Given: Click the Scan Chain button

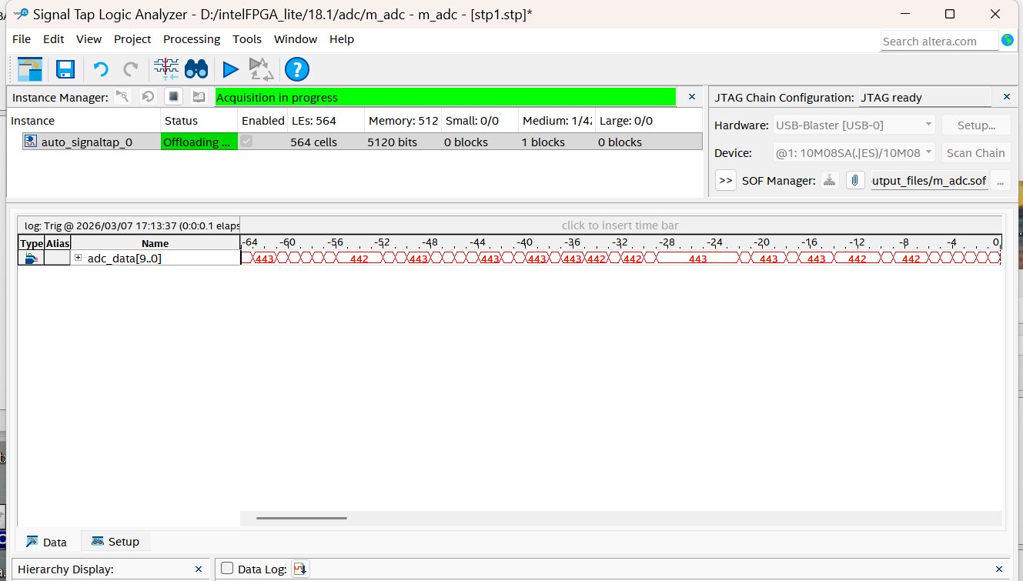Looking at the screenshot, I should pyautogui.click(x=975, y=152).
